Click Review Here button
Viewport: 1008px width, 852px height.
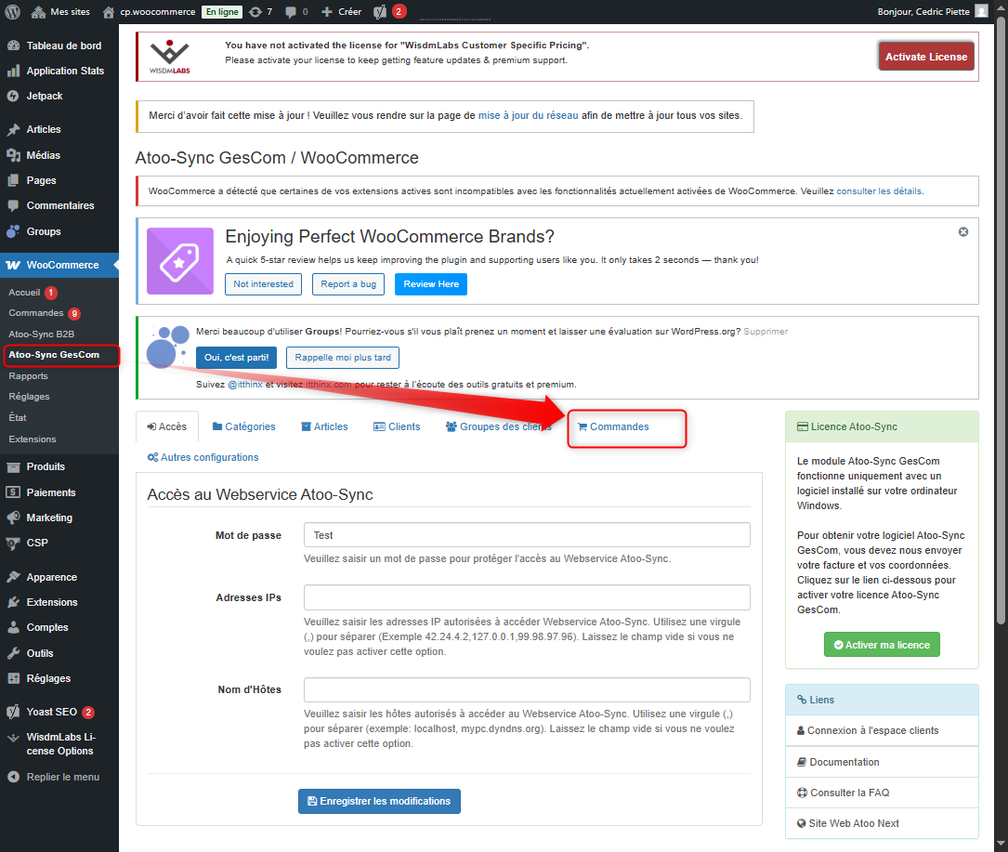[431, 284]
